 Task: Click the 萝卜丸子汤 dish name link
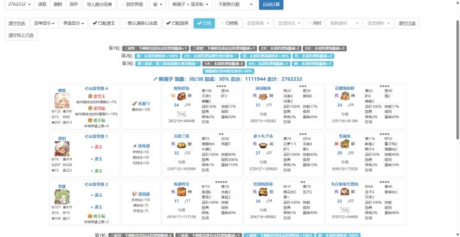coord(263,137)
